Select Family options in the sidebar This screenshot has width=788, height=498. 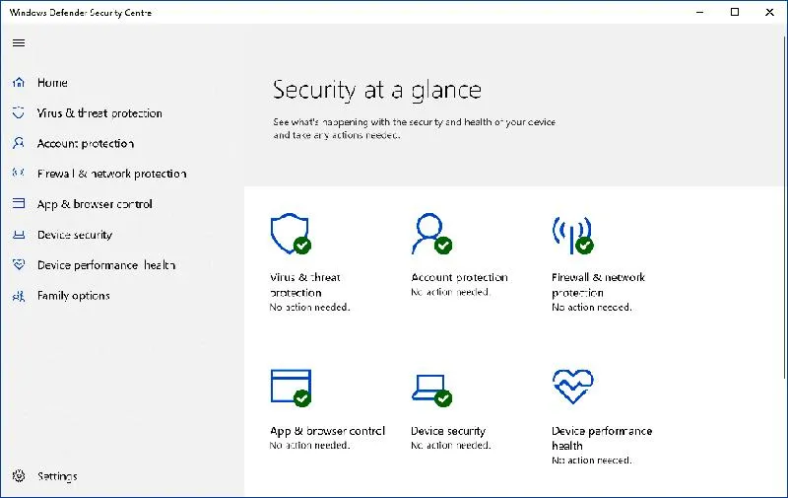tap(73, 296)
